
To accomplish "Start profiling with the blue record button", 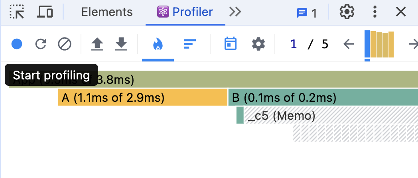I will tap(17, 44).
